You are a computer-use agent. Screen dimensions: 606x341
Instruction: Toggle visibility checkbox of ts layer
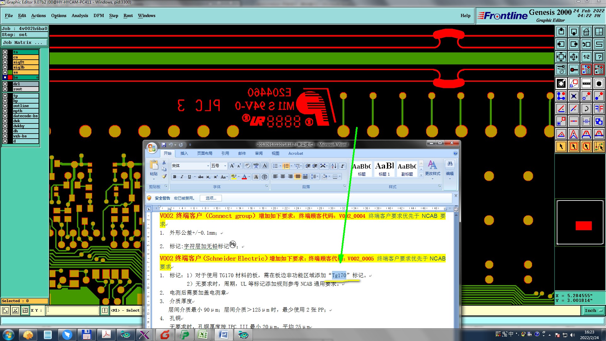tap(5, 52)
